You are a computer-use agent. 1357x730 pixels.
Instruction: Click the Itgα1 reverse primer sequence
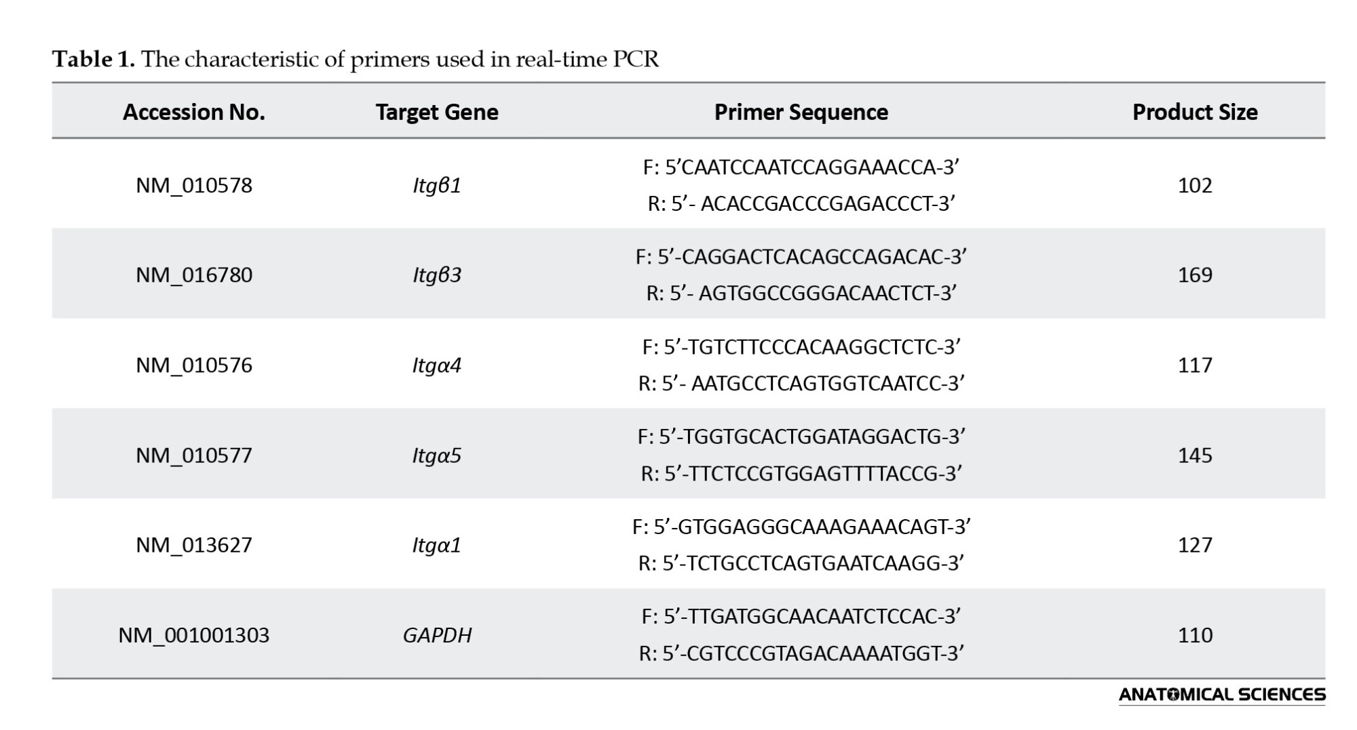(x=801, y=563)
